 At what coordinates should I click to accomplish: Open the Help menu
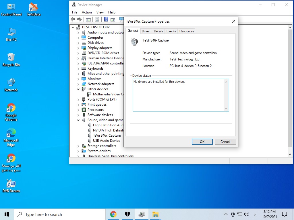(112, 12)
